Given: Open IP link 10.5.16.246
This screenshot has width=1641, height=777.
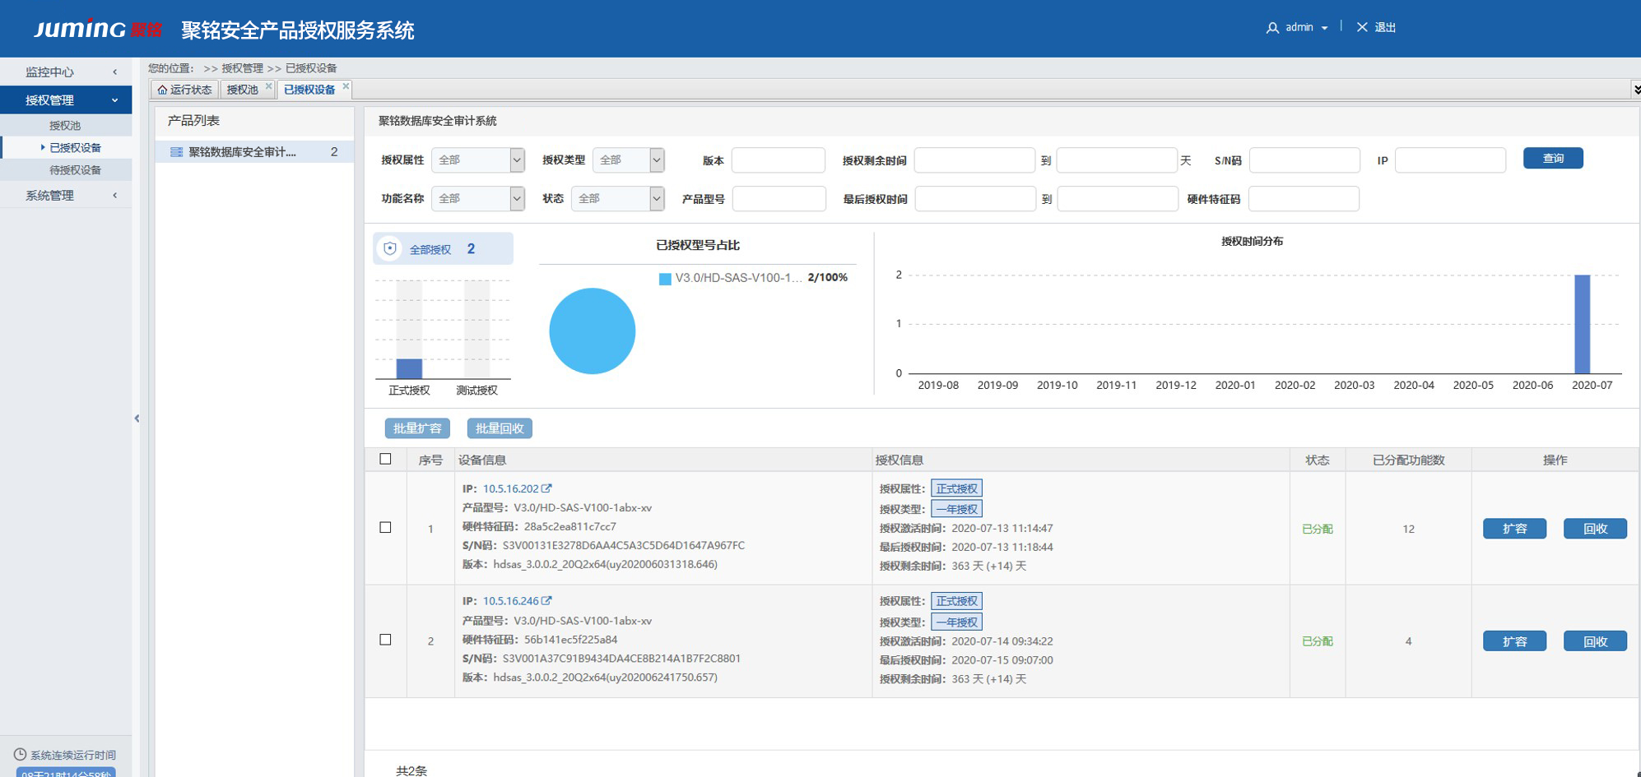Looking at the screenshot, I should tap(510, 601).
